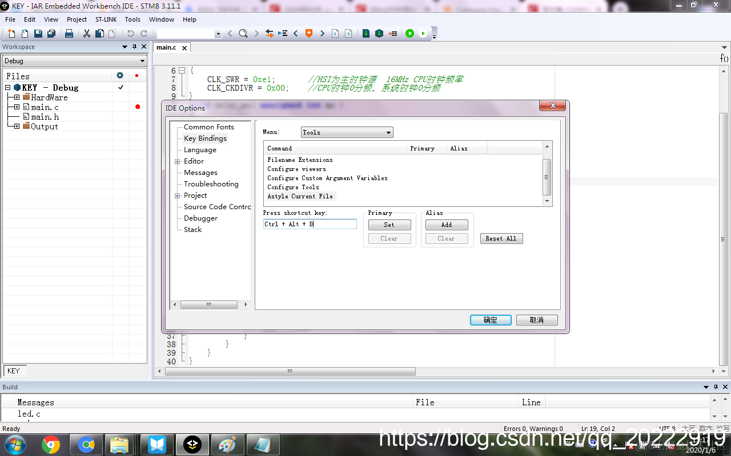Viewport: 731px width, 456px height.
Task: Debug without downloading icon
Action: (x=423, y=34)
